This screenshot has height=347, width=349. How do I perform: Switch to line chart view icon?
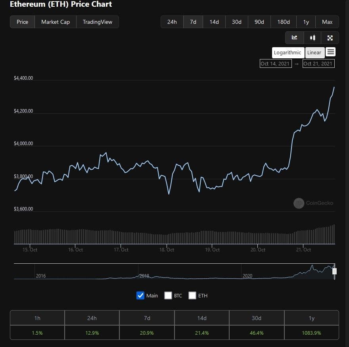pos(294,38)
